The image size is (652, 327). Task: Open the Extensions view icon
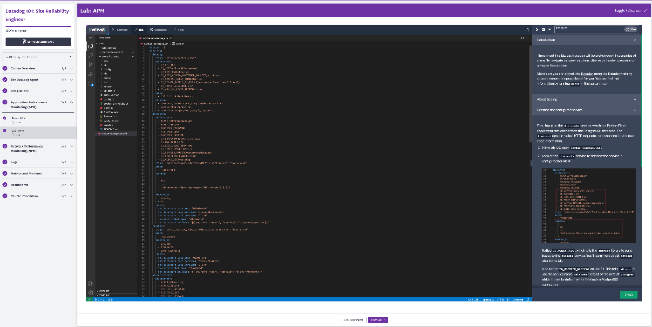coord(90,84)
